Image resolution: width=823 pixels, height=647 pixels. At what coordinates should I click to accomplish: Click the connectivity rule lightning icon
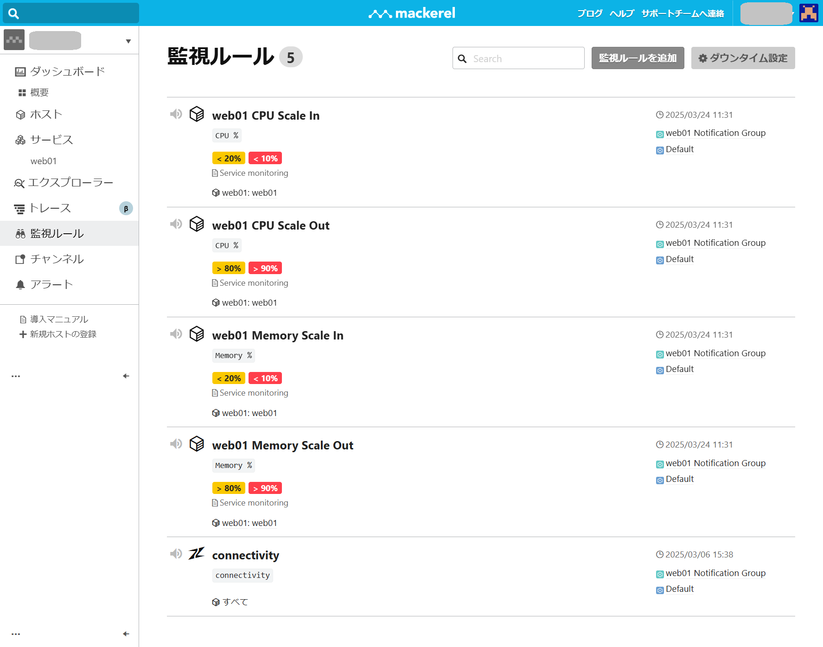tap(196, 553)
